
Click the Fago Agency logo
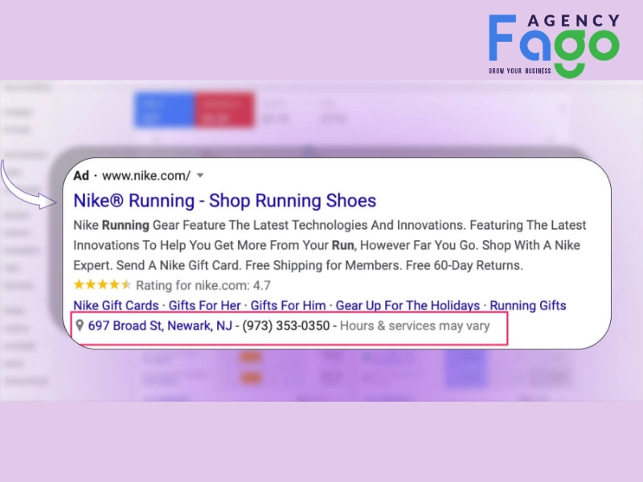click(554, 45)
